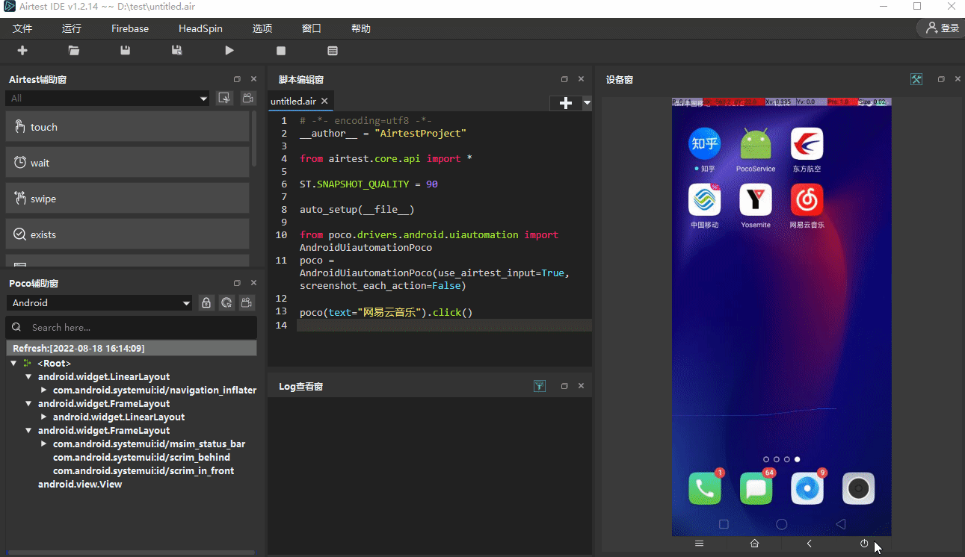Tap the PocoService app icon on the device

pyautogui.click(x=756, y=144)
